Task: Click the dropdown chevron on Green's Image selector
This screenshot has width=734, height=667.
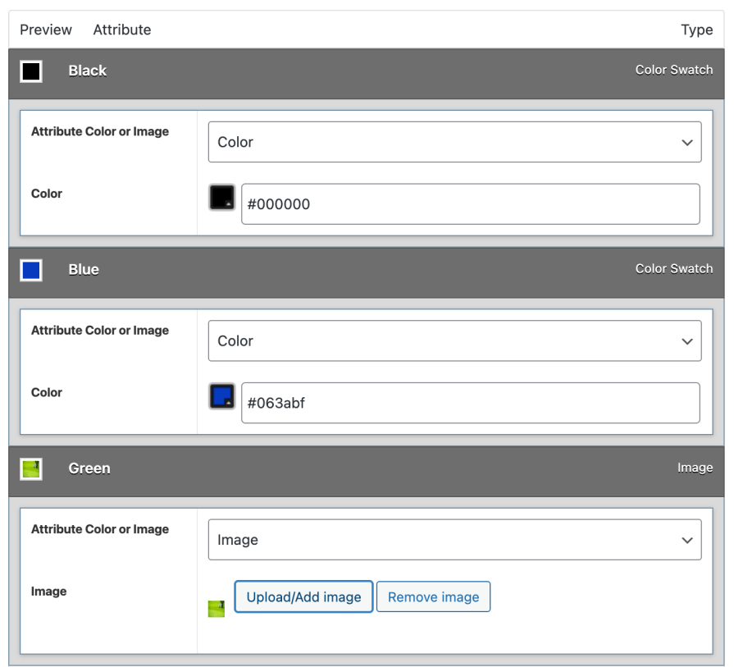Action: 689,540
